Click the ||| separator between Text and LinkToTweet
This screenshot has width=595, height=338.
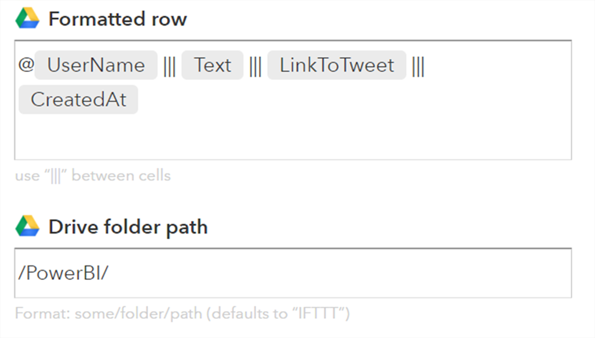pos(255,65)
